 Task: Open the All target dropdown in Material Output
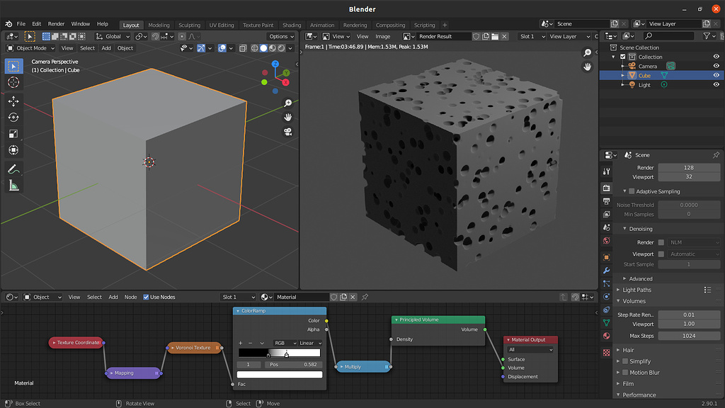[530, 350]
